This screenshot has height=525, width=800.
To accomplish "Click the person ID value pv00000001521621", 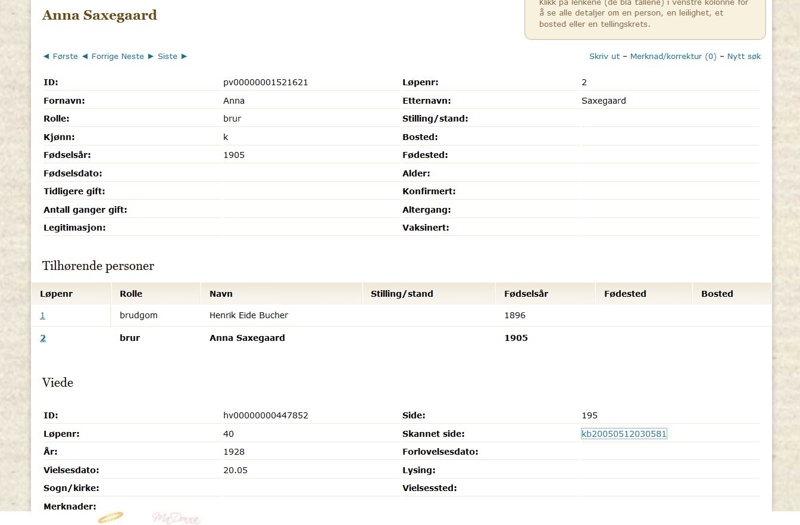I will [265, 82].
